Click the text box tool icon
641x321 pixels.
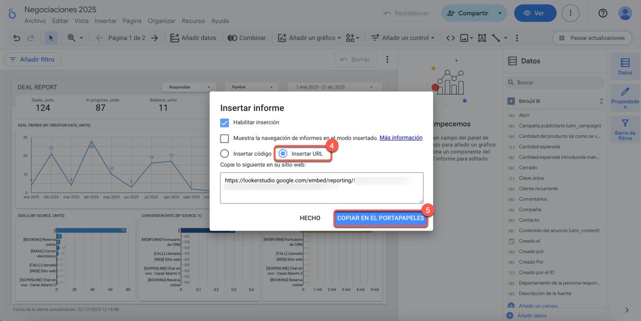tap(482, 38)
